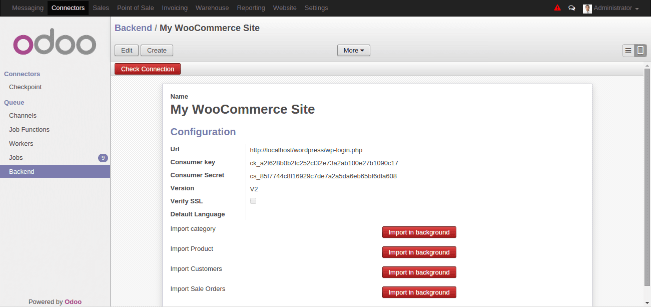Image resolution: width=651 pixels, height=307 pixels.
Task: Click the consumer key value starting ck_
Action: [x=324, y=163]
